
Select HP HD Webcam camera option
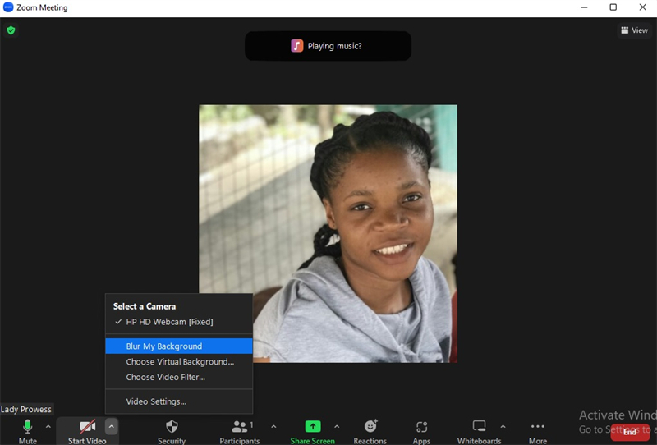169,322
